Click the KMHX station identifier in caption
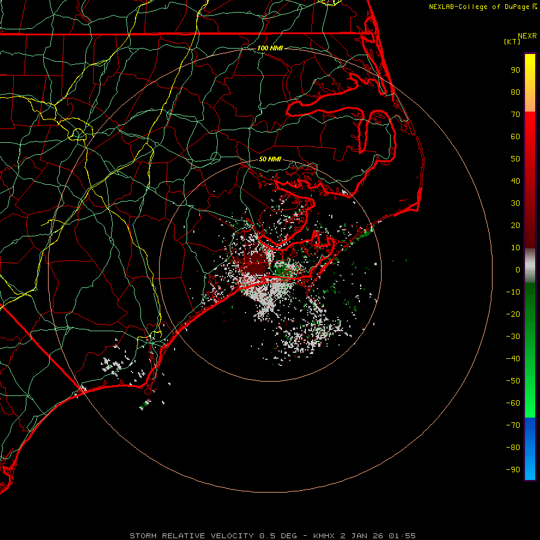The width and height of the screenshot is (540, 540). click(x=325, y=536)
